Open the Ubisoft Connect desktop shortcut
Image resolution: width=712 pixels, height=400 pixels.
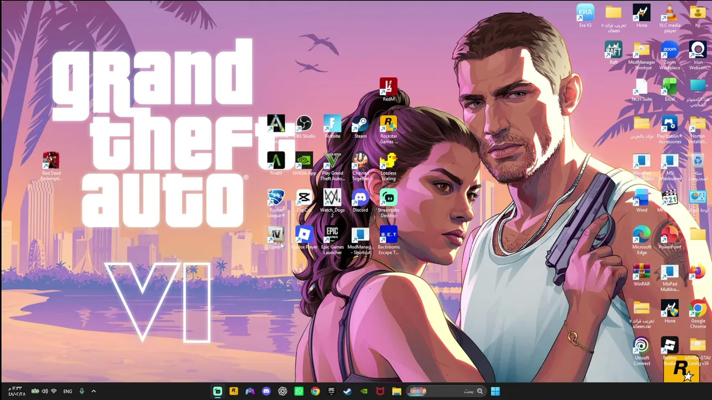click(641, 352)
